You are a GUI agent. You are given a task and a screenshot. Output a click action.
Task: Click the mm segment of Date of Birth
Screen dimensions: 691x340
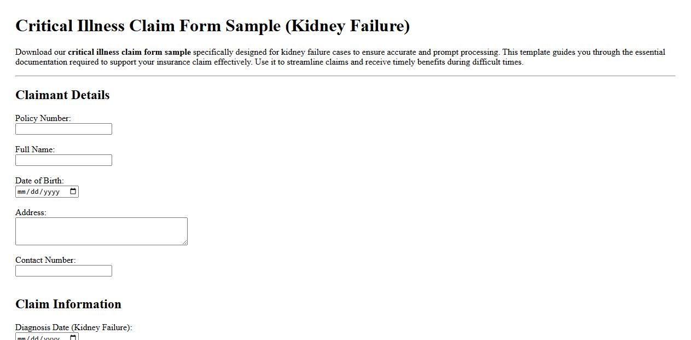[x=20, y=191]
